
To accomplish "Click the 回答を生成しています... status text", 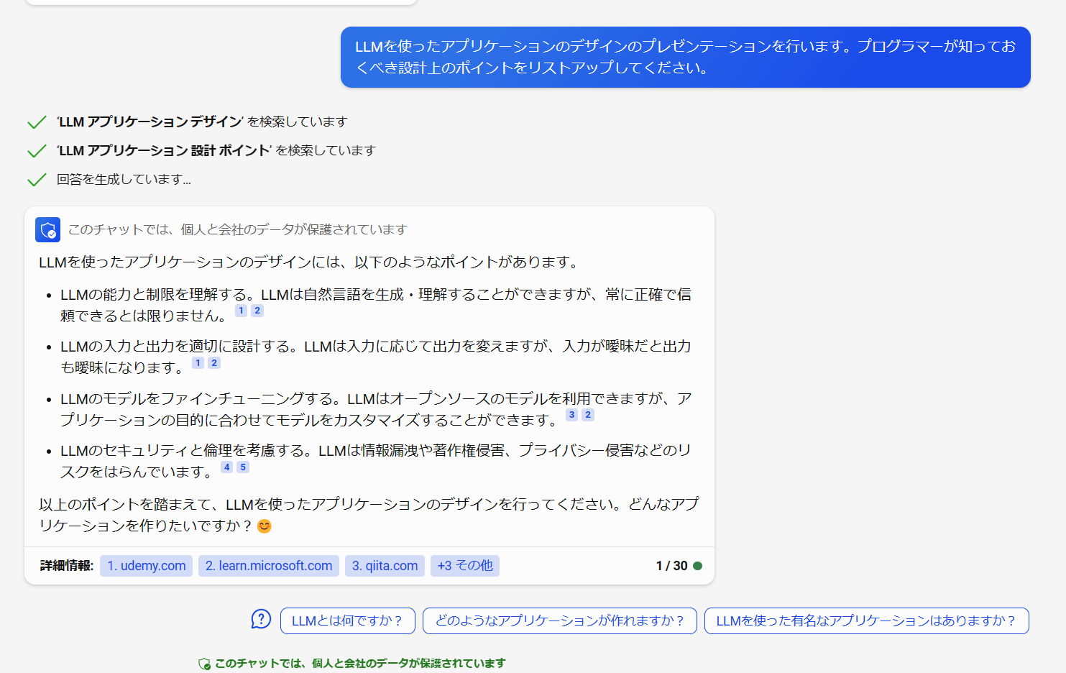I will coord(124,180).
